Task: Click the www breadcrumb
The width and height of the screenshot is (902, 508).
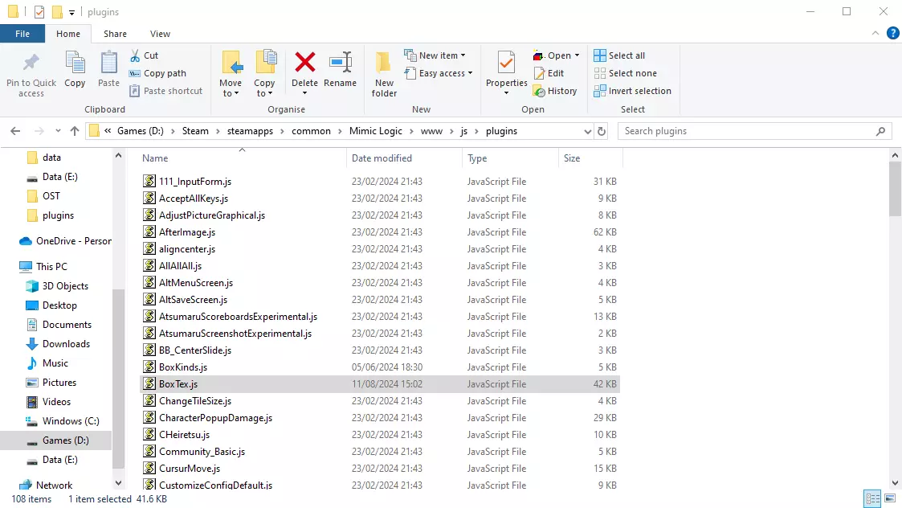Action: [431, 131]
